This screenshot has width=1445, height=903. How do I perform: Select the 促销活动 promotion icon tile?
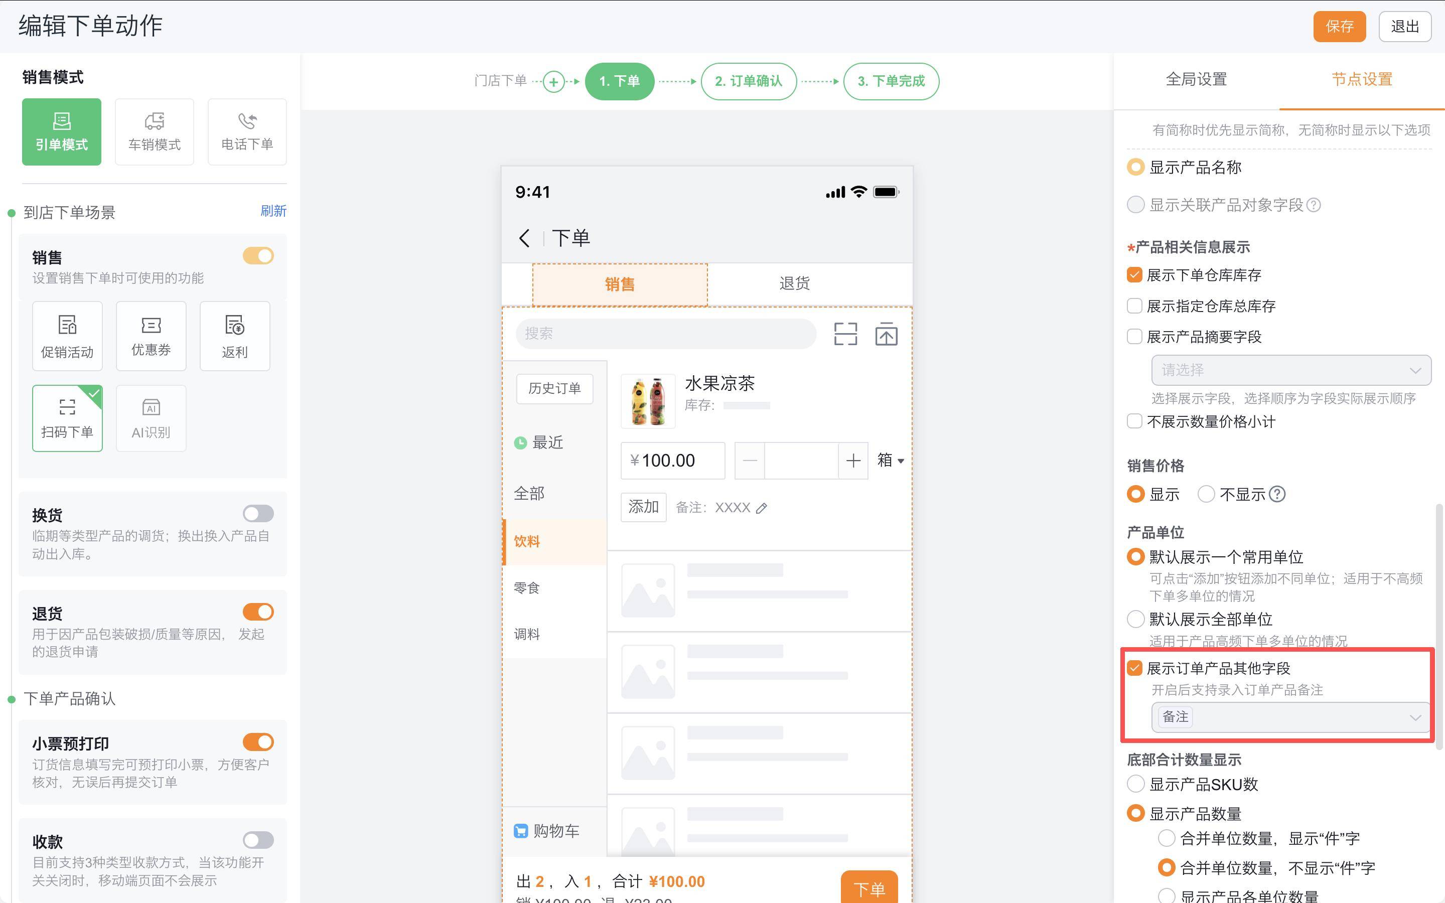pyautogui.click(x=67, y=336)
